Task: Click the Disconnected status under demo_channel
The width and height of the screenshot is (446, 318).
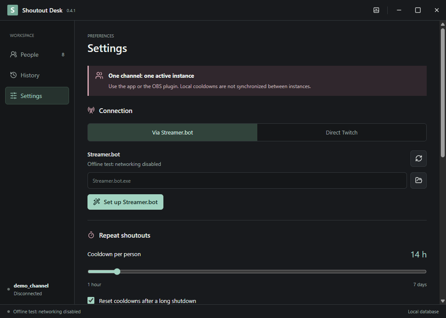Action: coord(27,294)
